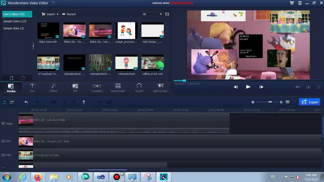Screen dimensions: 324x182
Task: Open the All media filter dropdown
Action: [152, 14]
